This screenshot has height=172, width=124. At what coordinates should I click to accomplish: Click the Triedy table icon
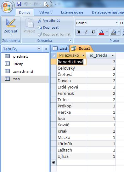(x=7, y=64)
